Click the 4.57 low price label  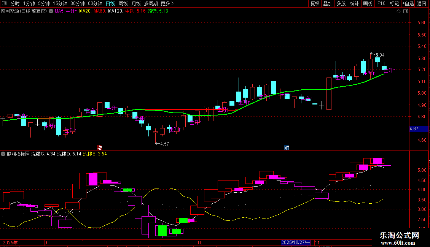[x=164, y=144]
